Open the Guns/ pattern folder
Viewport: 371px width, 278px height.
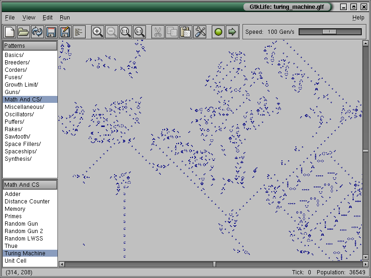[13, 92]
